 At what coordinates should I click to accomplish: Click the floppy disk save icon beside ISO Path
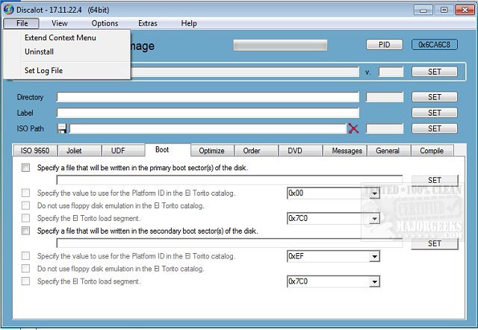62,128
